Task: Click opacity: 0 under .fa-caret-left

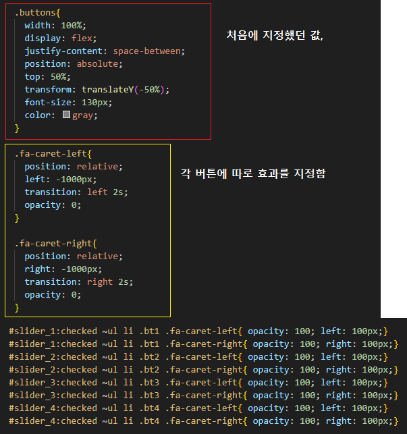Action: pos(53,205)
